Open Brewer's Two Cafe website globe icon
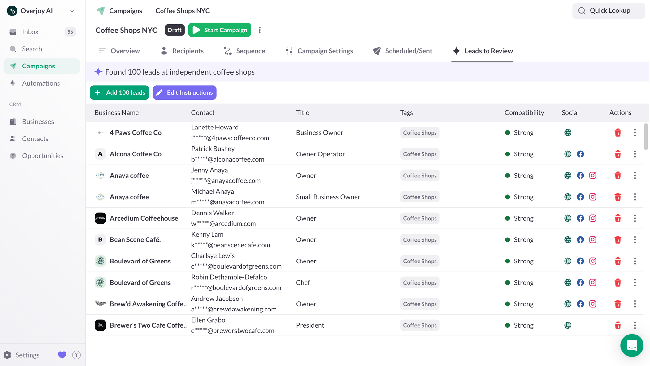 point(568,325)
